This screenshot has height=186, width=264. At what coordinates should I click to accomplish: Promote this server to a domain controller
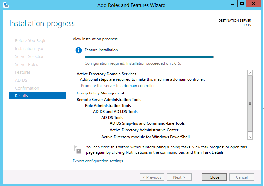coord(118,86)
